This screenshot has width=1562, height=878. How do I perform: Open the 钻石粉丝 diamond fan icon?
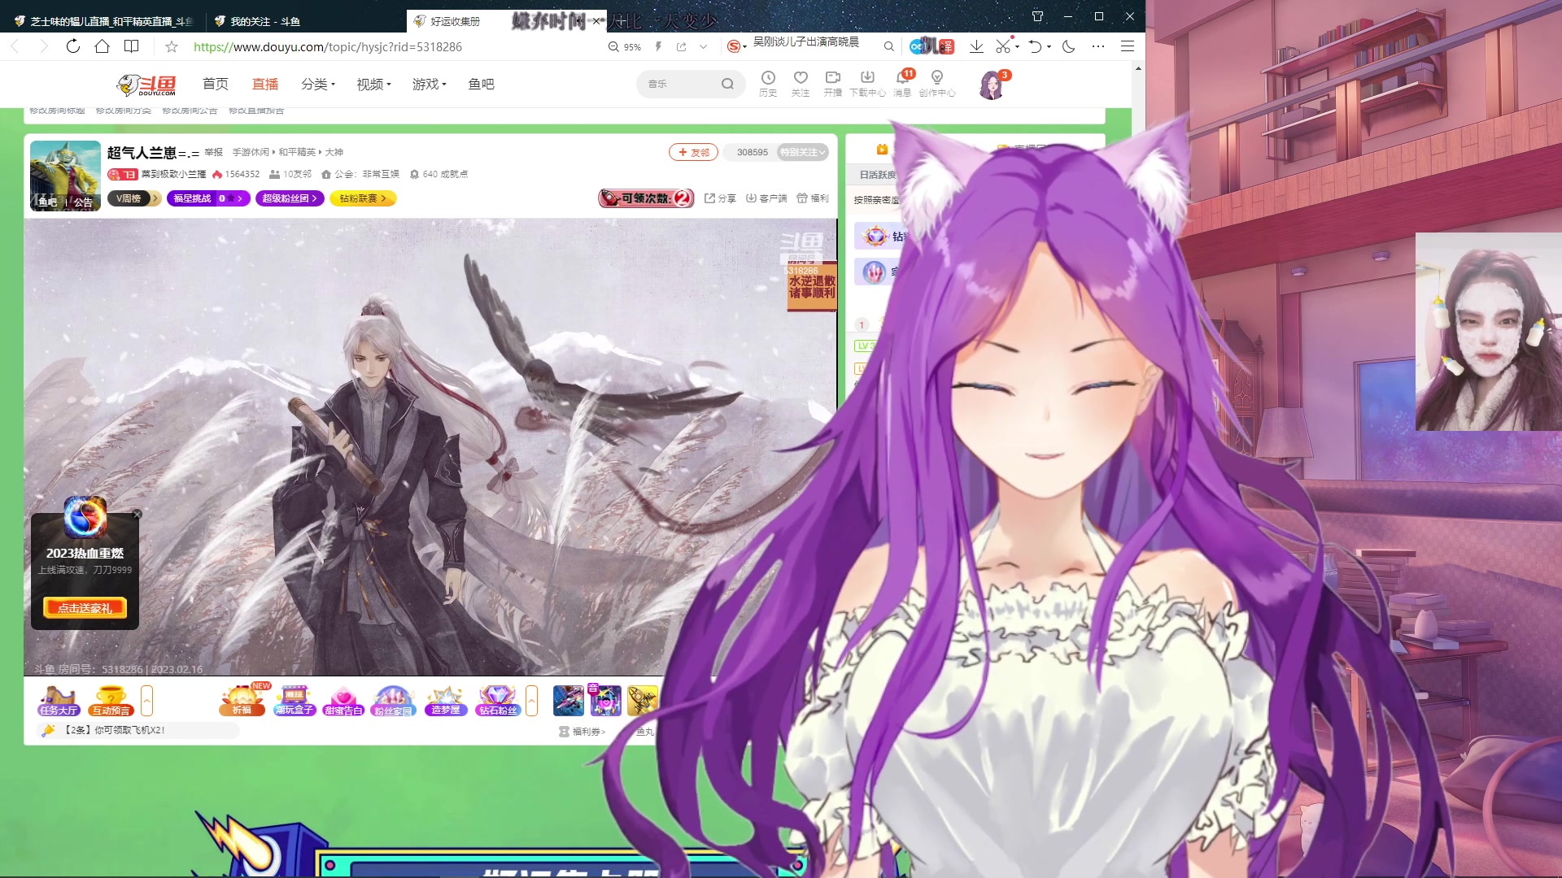[x=498, y=701]
